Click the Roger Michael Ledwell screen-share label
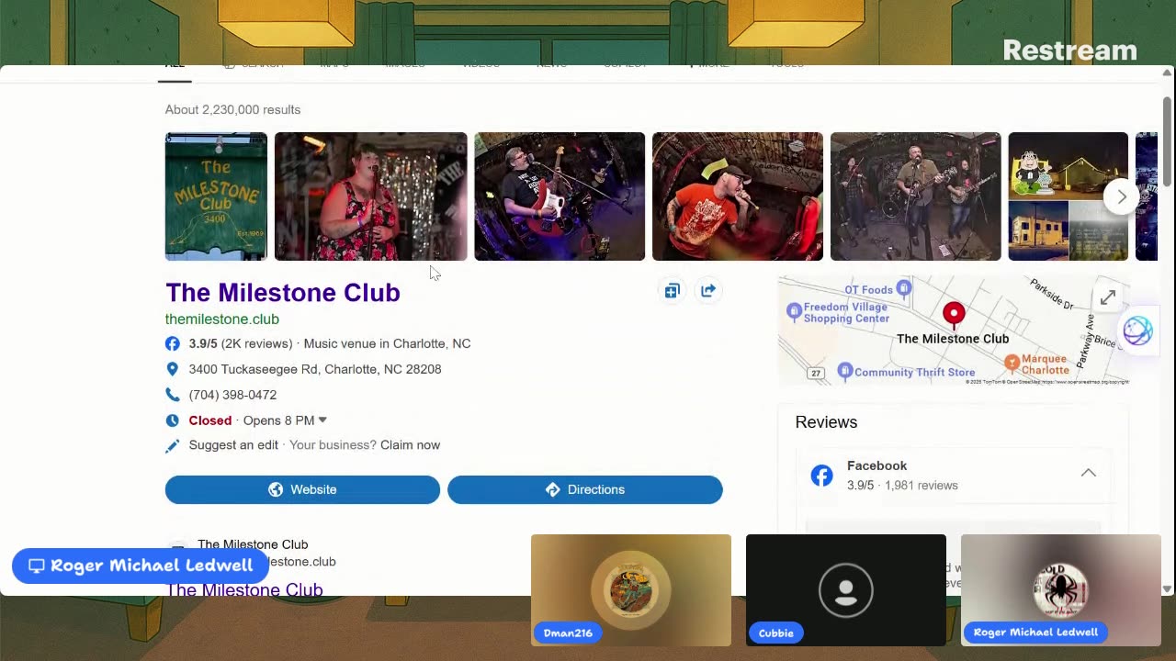 141,566
